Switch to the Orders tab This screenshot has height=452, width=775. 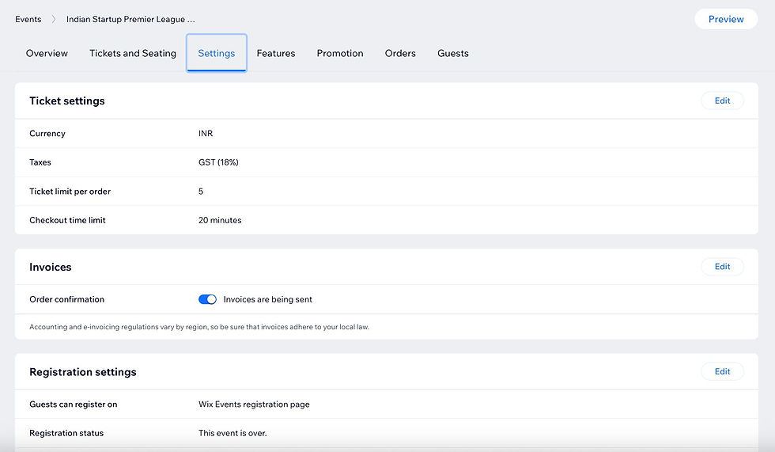pos(400,53)
